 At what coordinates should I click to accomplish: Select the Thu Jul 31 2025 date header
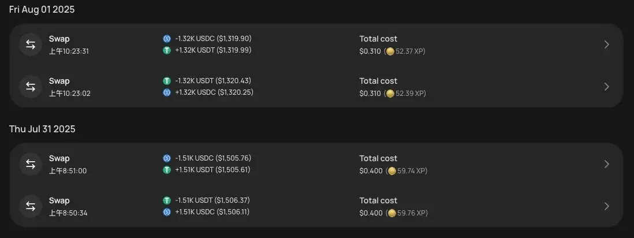pos(42,129)
